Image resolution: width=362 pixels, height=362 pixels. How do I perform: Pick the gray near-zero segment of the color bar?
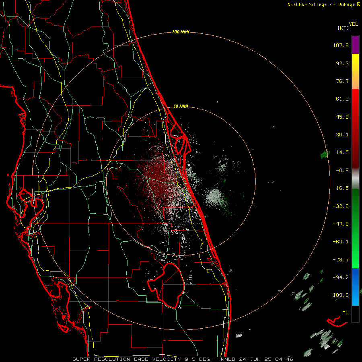coord(355,179)
